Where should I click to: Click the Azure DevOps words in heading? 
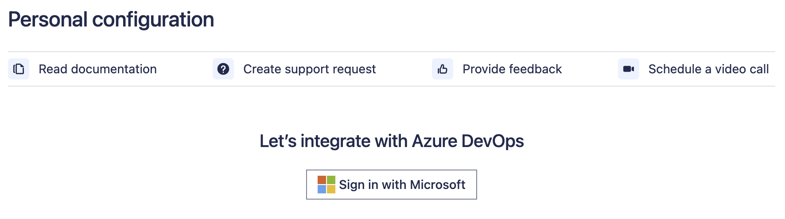tap(468, 141)
